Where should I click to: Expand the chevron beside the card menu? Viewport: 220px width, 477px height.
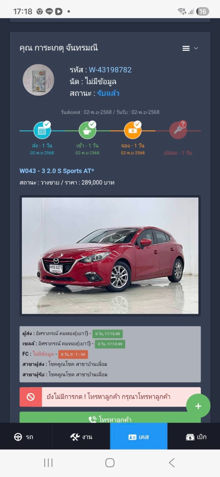coord(196,48)
